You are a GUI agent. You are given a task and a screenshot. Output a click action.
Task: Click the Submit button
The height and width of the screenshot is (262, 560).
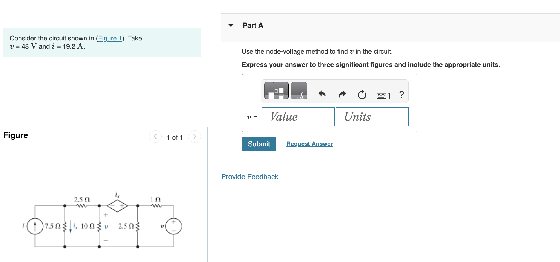[259, 144]
